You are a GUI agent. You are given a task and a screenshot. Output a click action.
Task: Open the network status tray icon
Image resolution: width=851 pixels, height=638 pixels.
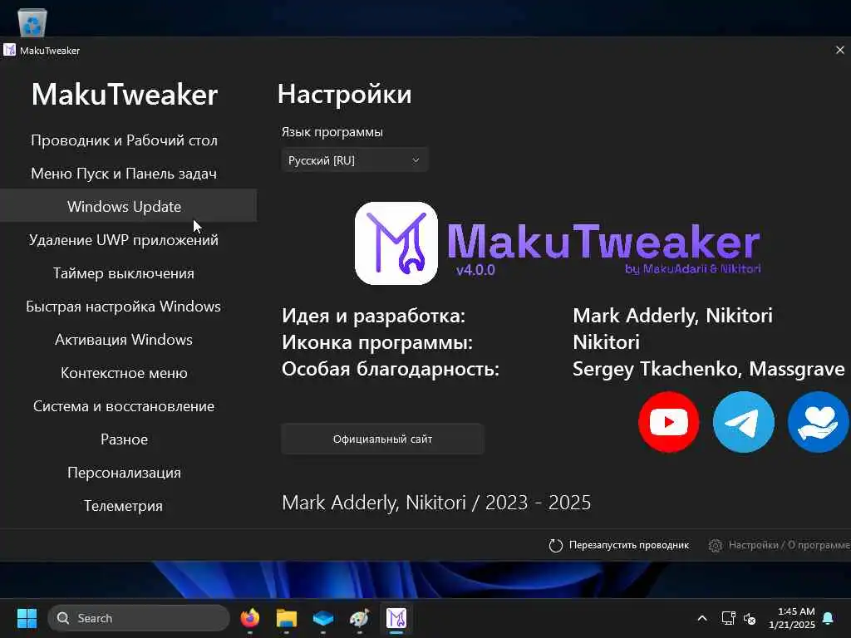point(728,618)
